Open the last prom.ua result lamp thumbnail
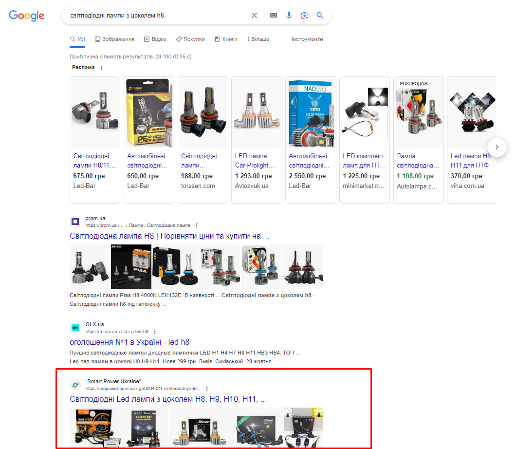Viewport: 517px width, 449px height. click(302, 266)
